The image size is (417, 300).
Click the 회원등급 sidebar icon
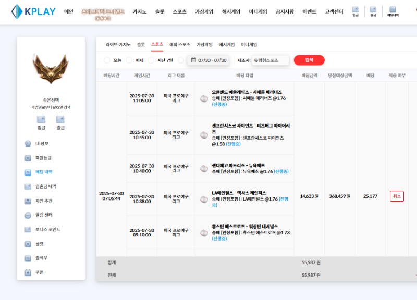coord(28,158)
